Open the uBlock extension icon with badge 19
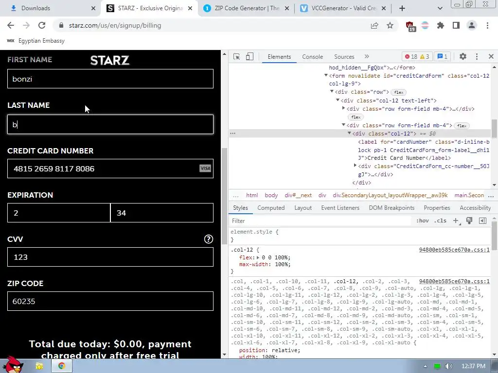498x373 pixels. tap(410, 26)
